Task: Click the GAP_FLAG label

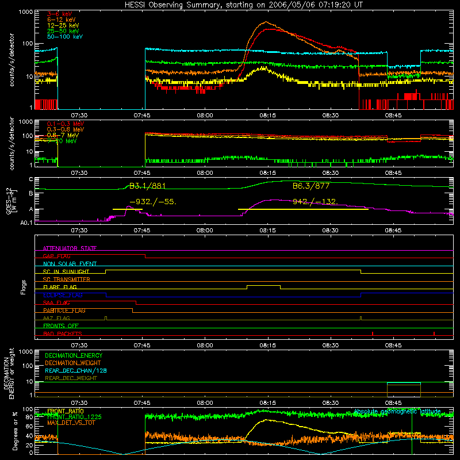Action: [x=56, y=256]
